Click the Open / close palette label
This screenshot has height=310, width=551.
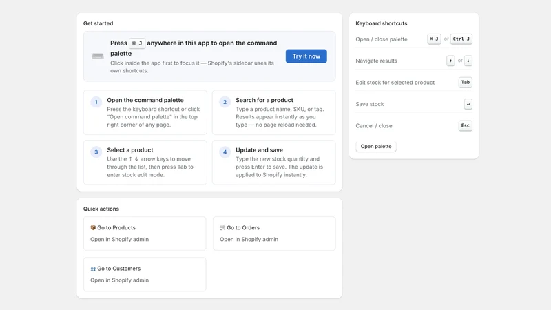pos(382,39)
